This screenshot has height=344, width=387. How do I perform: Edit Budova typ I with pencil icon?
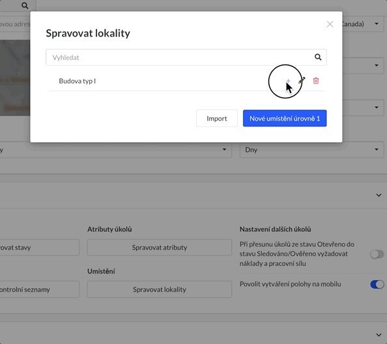(x=302, y=80)
